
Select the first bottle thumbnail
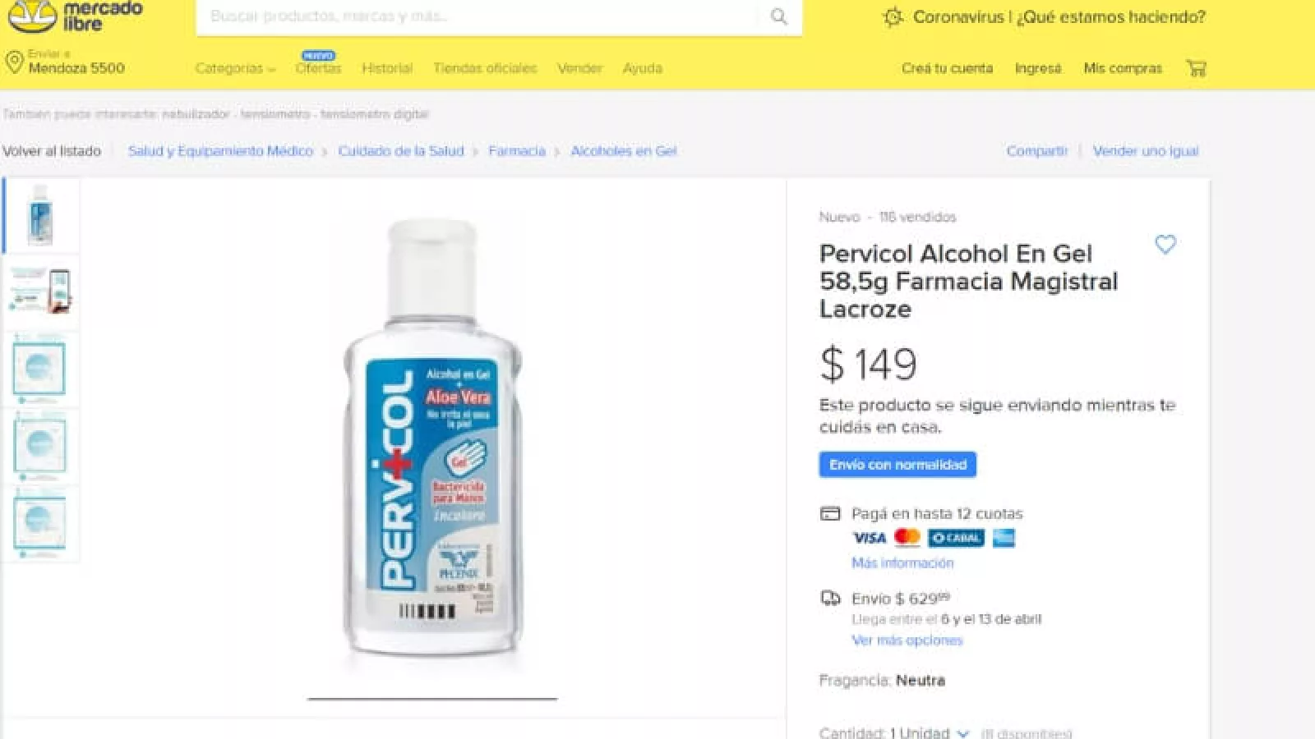[x=40, y=215]
